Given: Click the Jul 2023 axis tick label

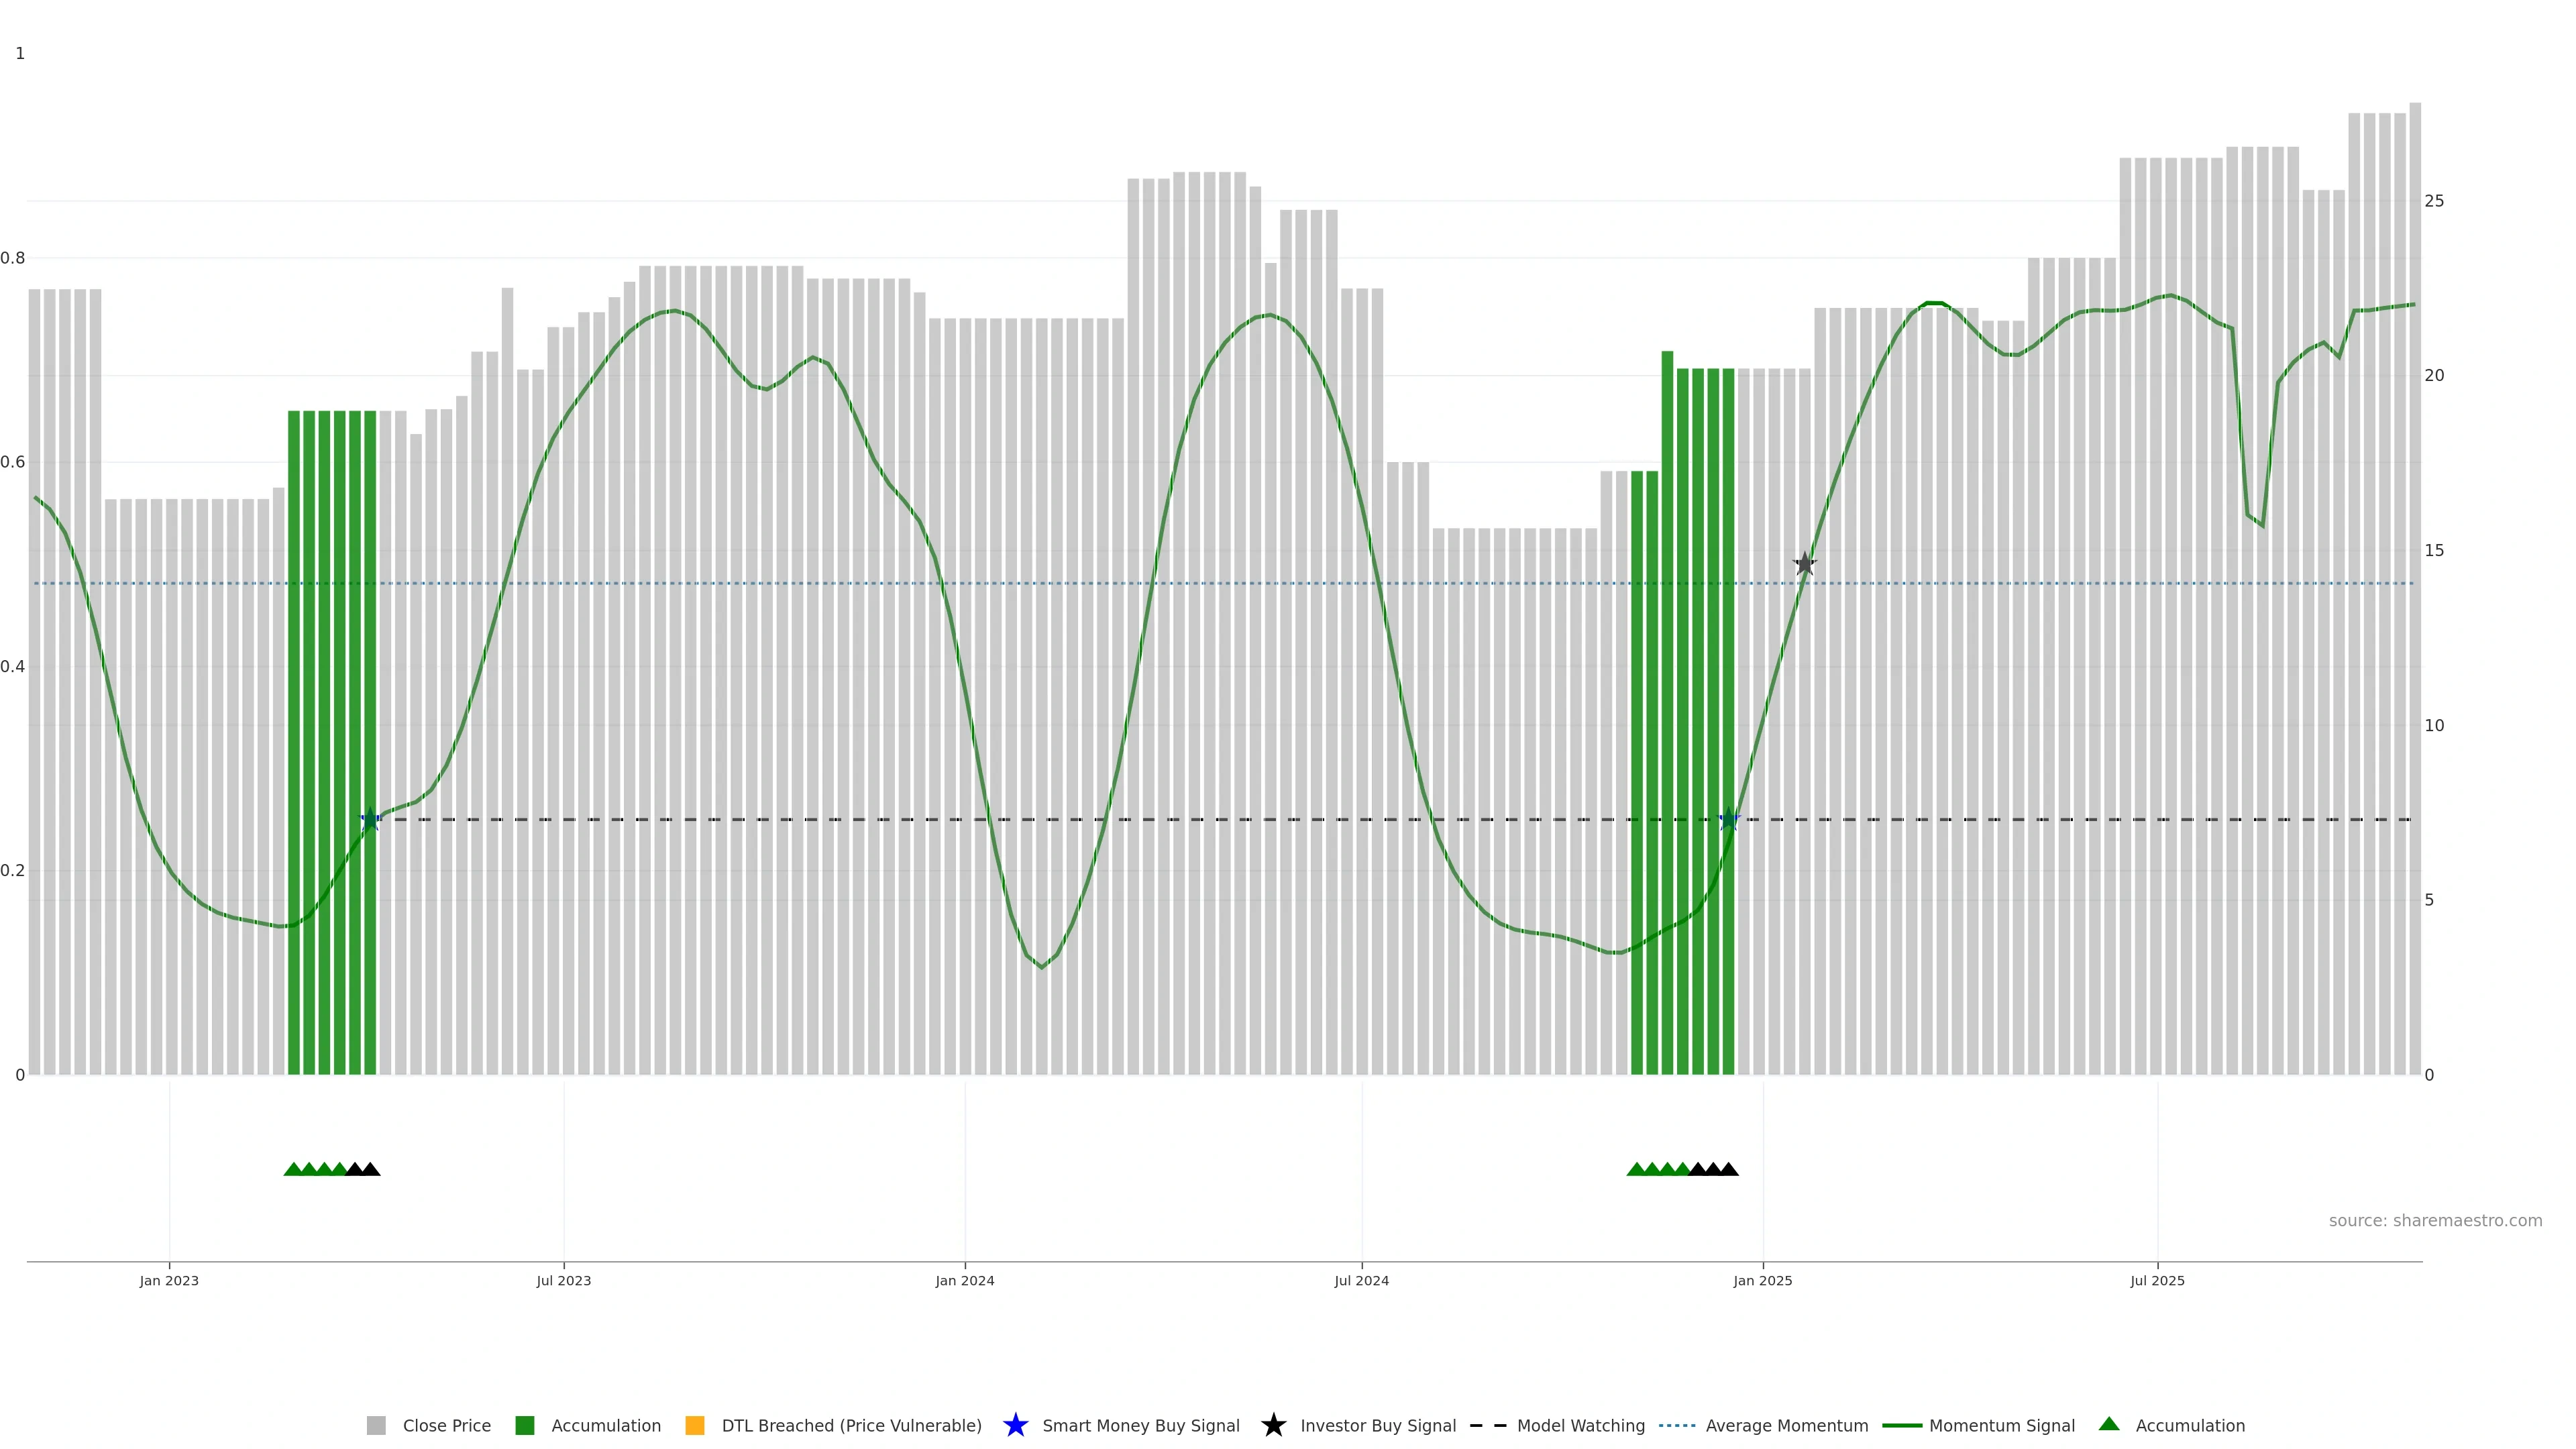Looking at the screenshot, I should [x=563, y=1280].
